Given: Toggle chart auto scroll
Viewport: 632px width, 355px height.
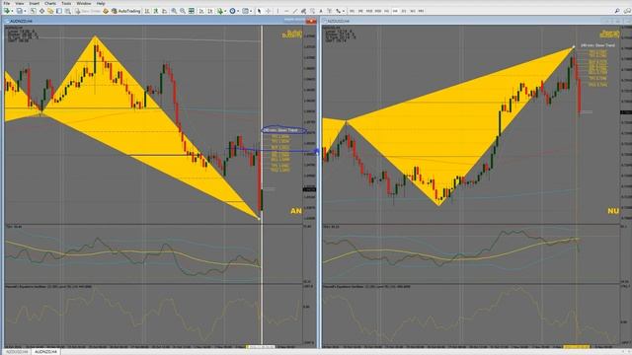Looking at the screenshot, I should pyautogui.click(x=201, y=11).
